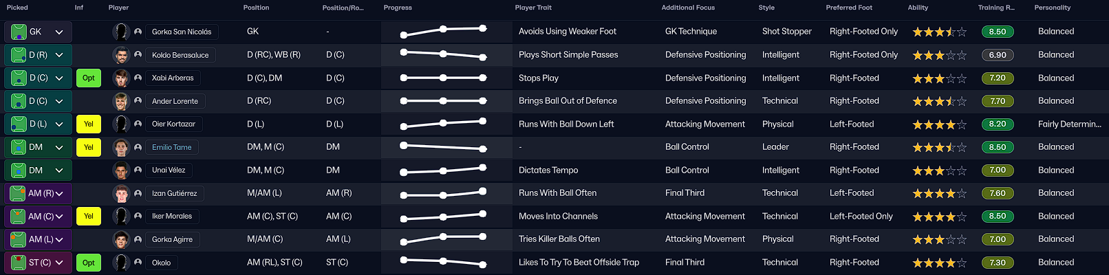
Task: Open Emilio Tame player profile link
Action: click(172, 147)
